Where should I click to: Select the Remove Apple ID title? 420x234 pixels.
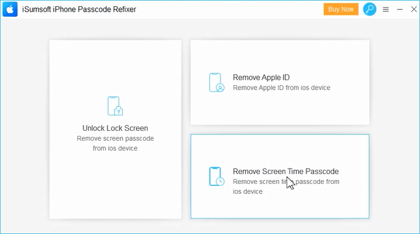(261, 77)
